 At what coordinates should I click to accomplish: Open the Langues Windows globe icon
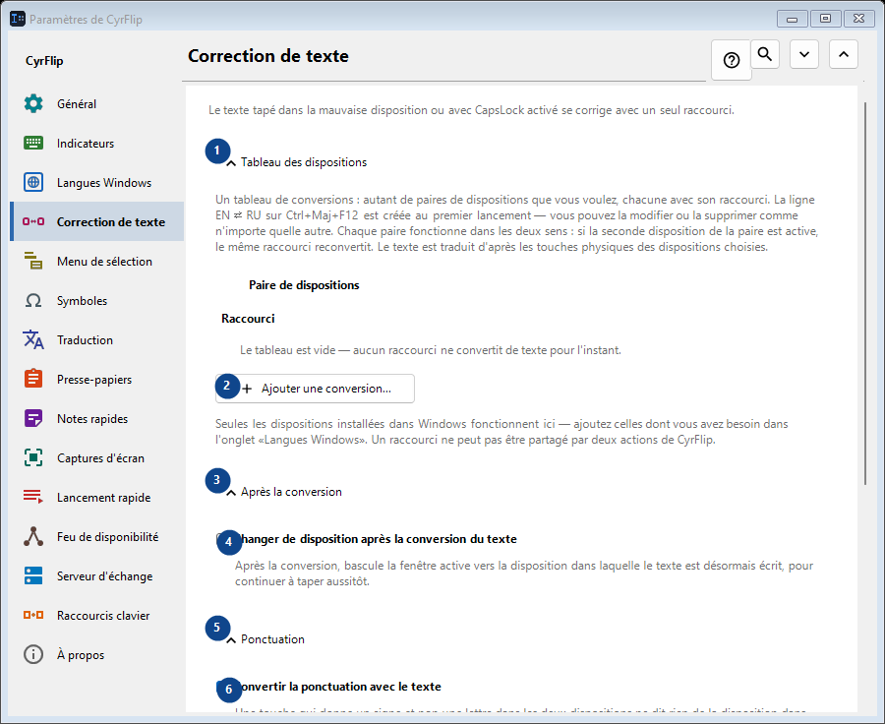[x=33, y=182]
